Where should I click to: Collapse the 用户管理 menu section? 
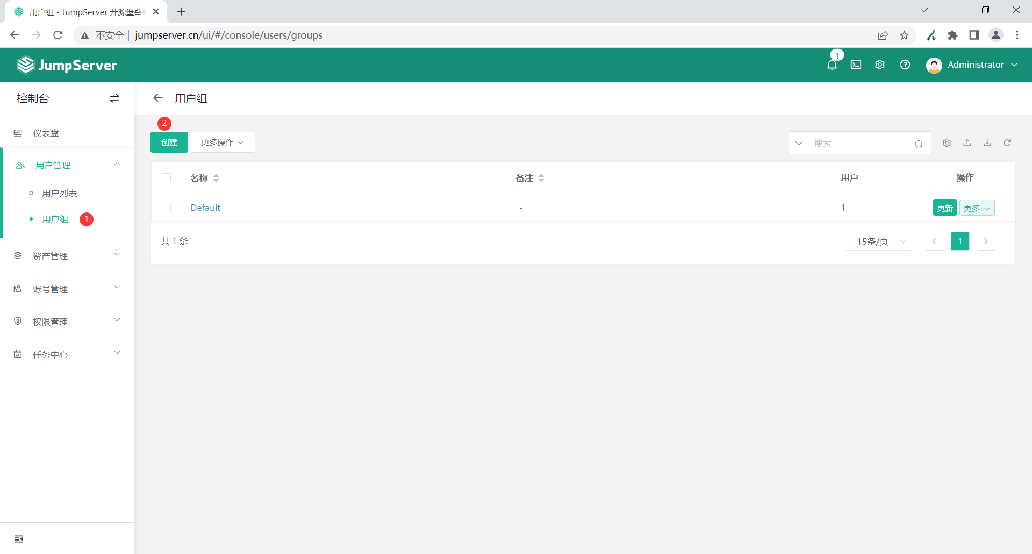tap(67, 165)
